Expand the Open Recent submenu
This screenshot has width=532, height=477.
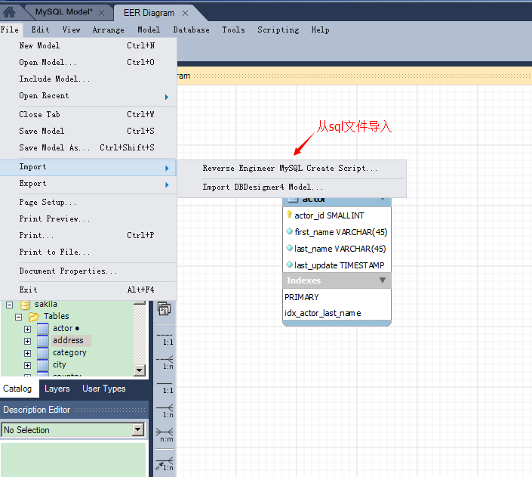click(88, 96)
